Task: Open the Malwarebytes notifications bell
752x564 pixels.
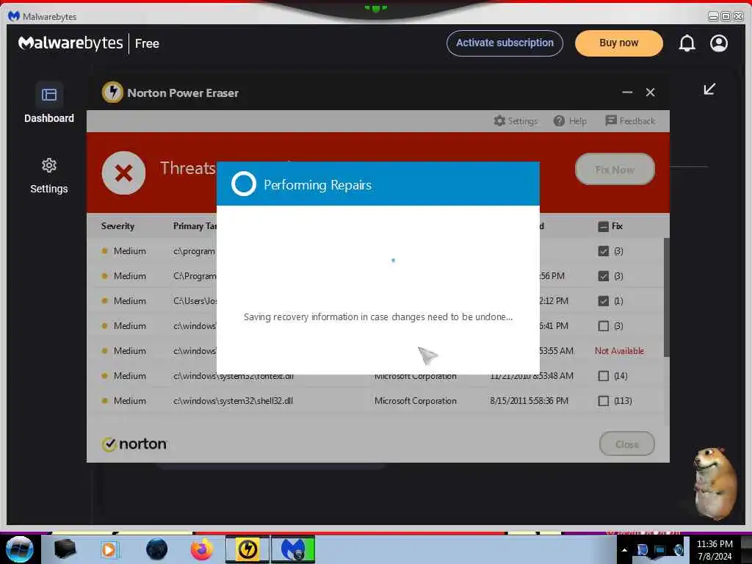Action: (x=687, y=43)
